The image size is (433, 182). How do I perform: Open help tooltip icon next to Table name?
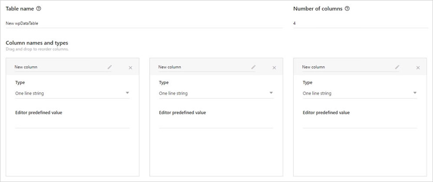click(x=39, y=9)
